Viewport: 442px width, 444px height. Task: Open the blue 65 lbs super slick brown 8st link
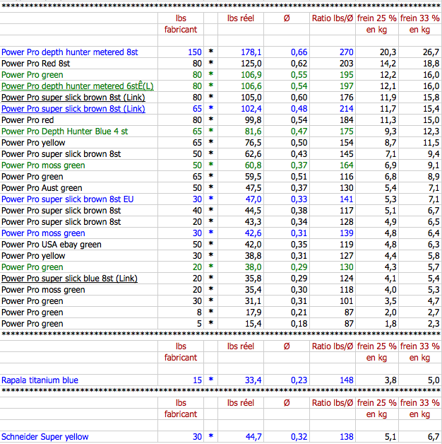[73, 109]
